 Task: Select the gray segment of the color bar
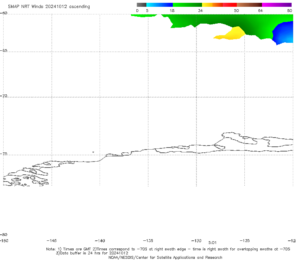[141, 5]
